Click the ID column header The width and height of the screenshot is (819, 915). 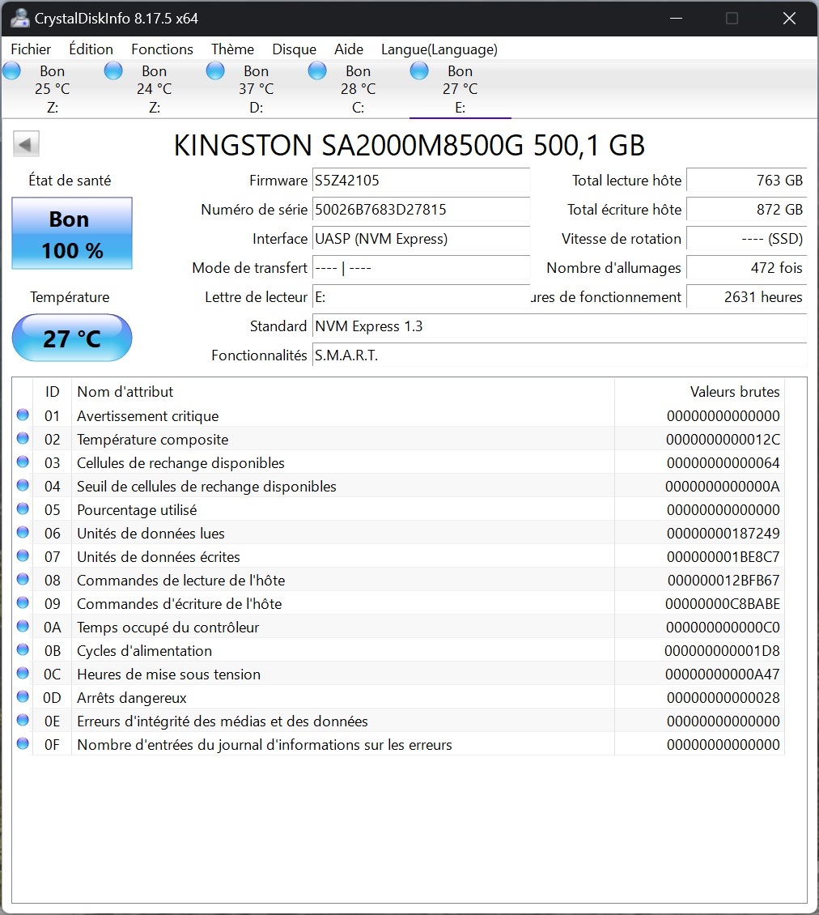point(52,392)
